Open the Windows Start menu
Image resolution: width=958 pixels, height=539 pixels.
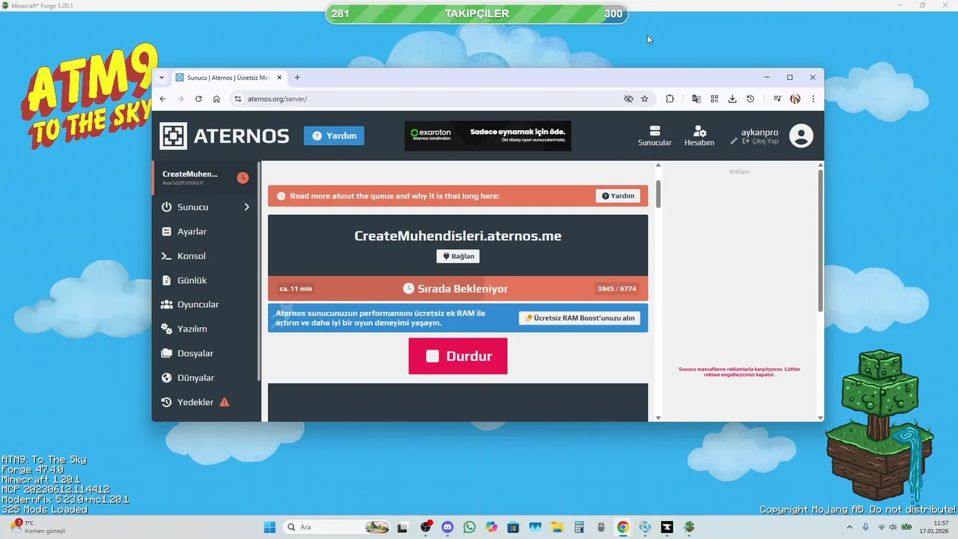269,527
